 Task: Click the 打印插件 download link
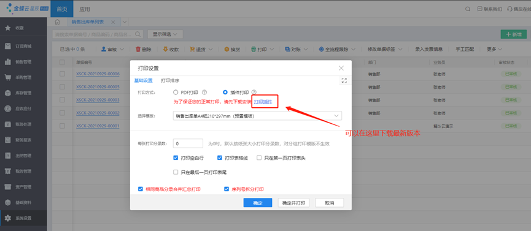[x=263, y=102]
